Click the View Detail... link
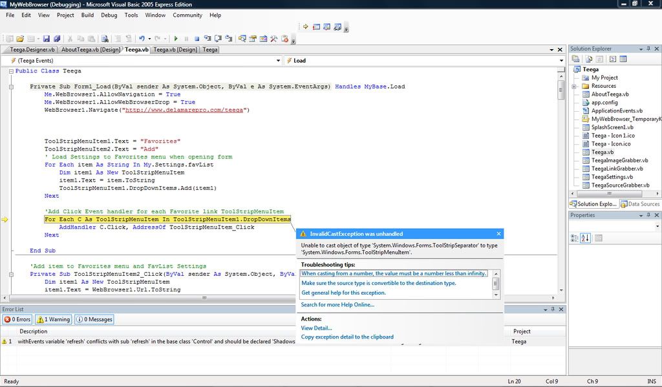This screenshot has height=387, width=662. tap(316, 328)
